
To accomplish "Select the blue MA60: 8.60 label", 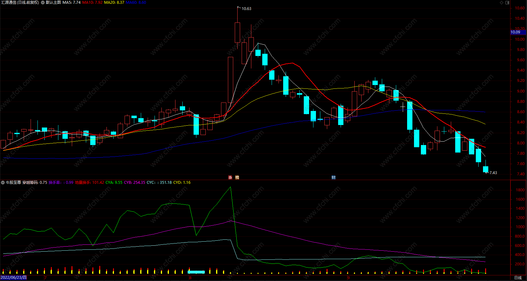I will [136, 3].
